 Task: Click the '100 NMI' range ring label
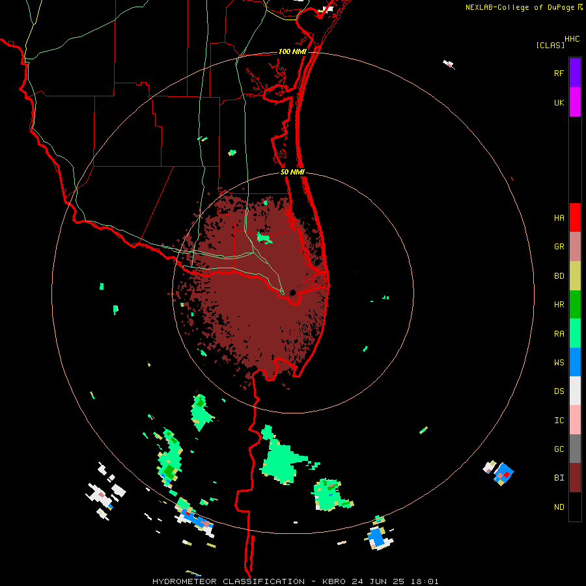[x=292, y=51]
